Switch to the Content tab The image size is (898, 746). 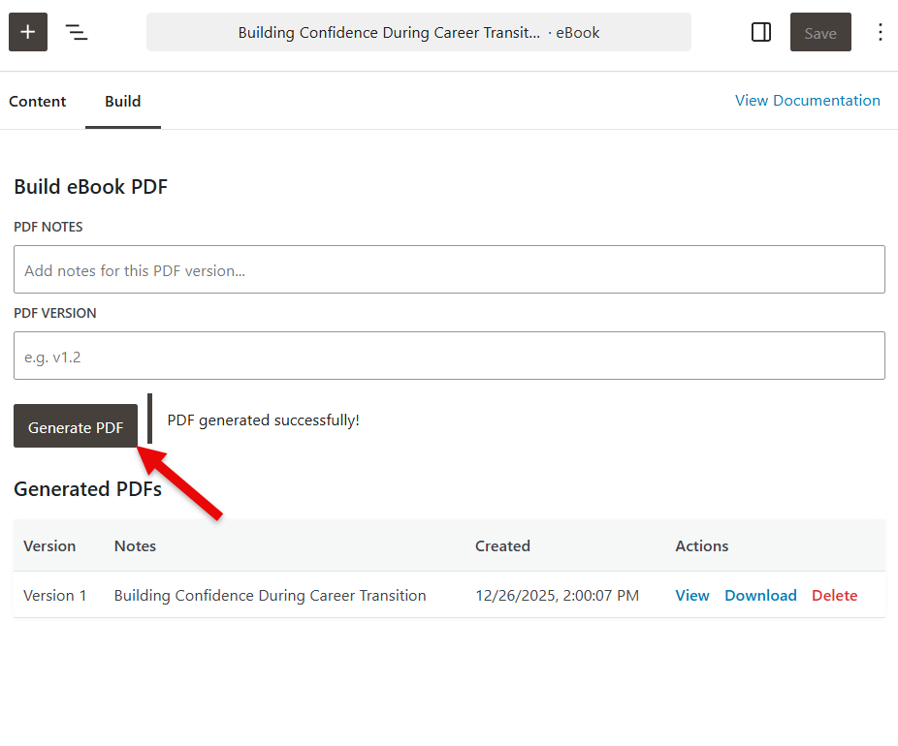(x=37, y=101)
